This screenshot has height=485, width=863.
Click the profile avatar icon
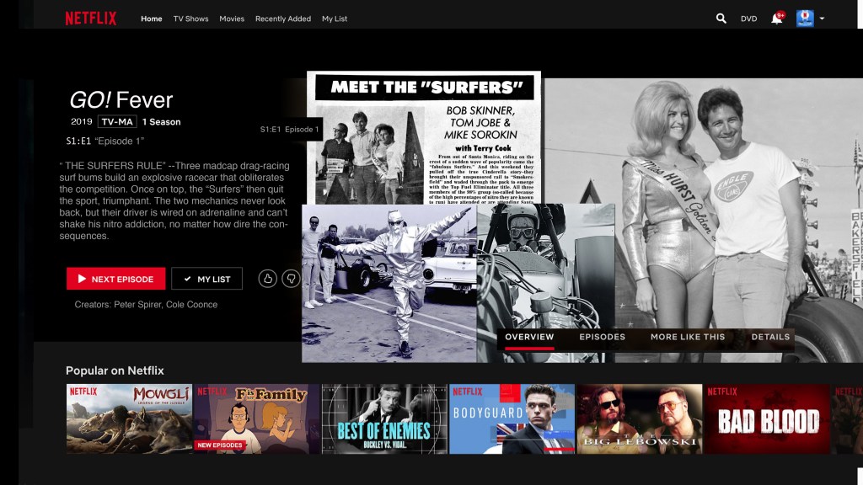pos(804,19)
